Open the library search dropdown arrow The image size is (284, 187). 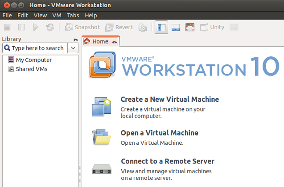74,48
